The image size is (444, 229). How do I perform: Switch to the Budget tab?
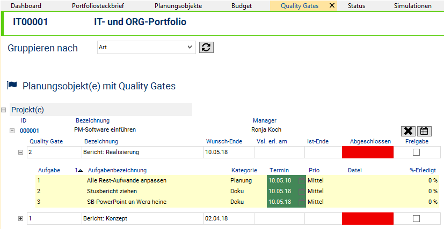241,6
